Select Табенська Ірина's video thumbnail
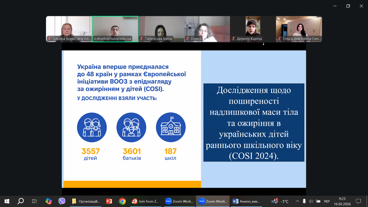 click(161, 29)
